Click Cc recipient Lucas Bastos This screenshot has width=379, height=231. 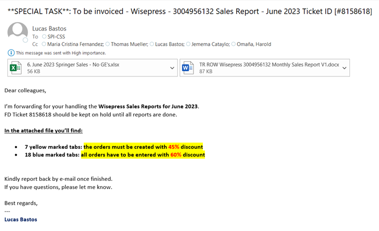(170, 44)
